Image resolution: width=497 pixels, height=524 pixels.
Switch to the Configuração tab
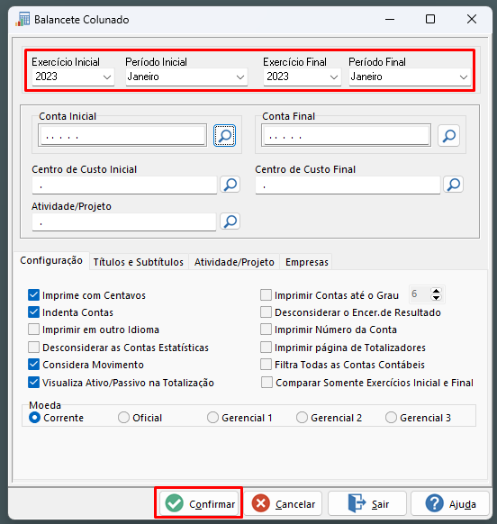51,260
